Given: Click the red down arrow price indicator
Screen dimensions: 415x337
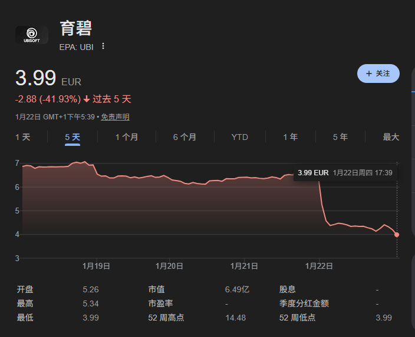Looking at the screenshot, I should point(87,99).
